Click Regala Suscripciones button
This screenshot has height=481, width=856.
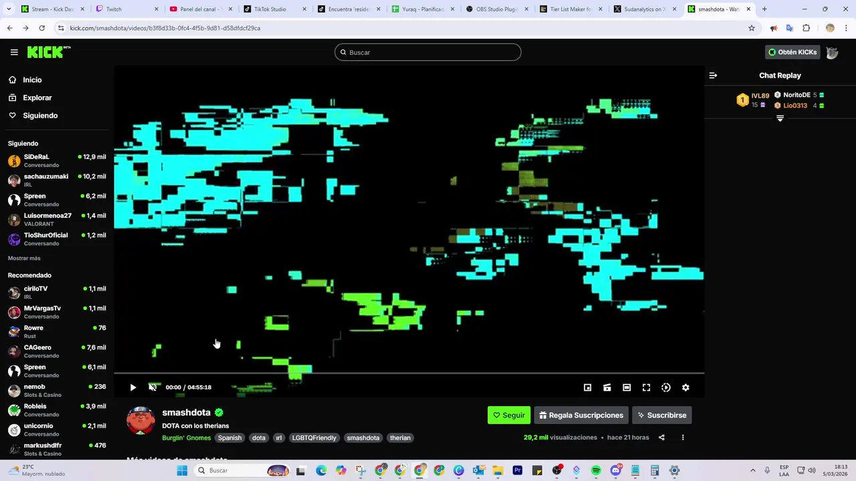pyautogui.click(x=581, y=415)
